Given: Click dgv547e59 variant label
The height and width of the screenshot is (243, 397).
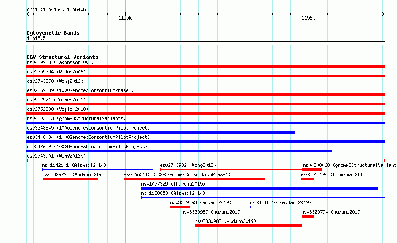Looking at the screenshot, I should point(87,146).
